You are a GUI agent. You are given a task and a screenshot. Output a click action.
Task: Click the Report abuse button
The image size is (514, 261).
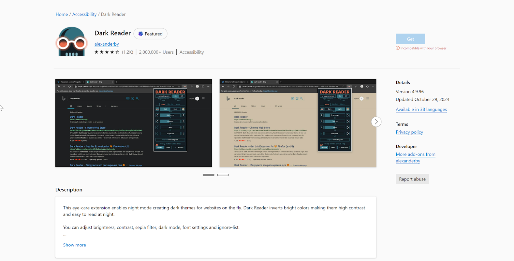coord(412,179)
